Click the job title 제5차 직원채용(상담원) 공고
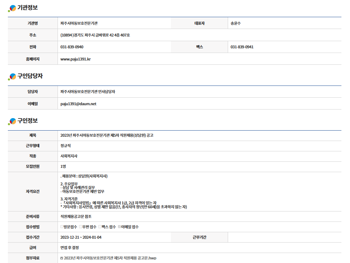Image resolution: width=350 pixels, height=263 pixels. [107, 135]
